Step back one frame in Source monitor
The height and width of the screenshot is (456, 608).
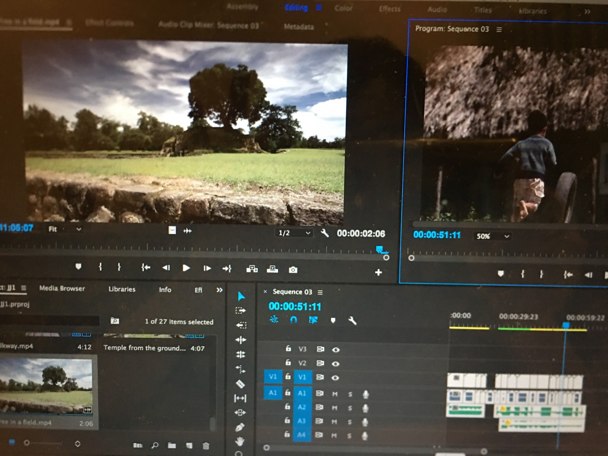click(166, 268)
